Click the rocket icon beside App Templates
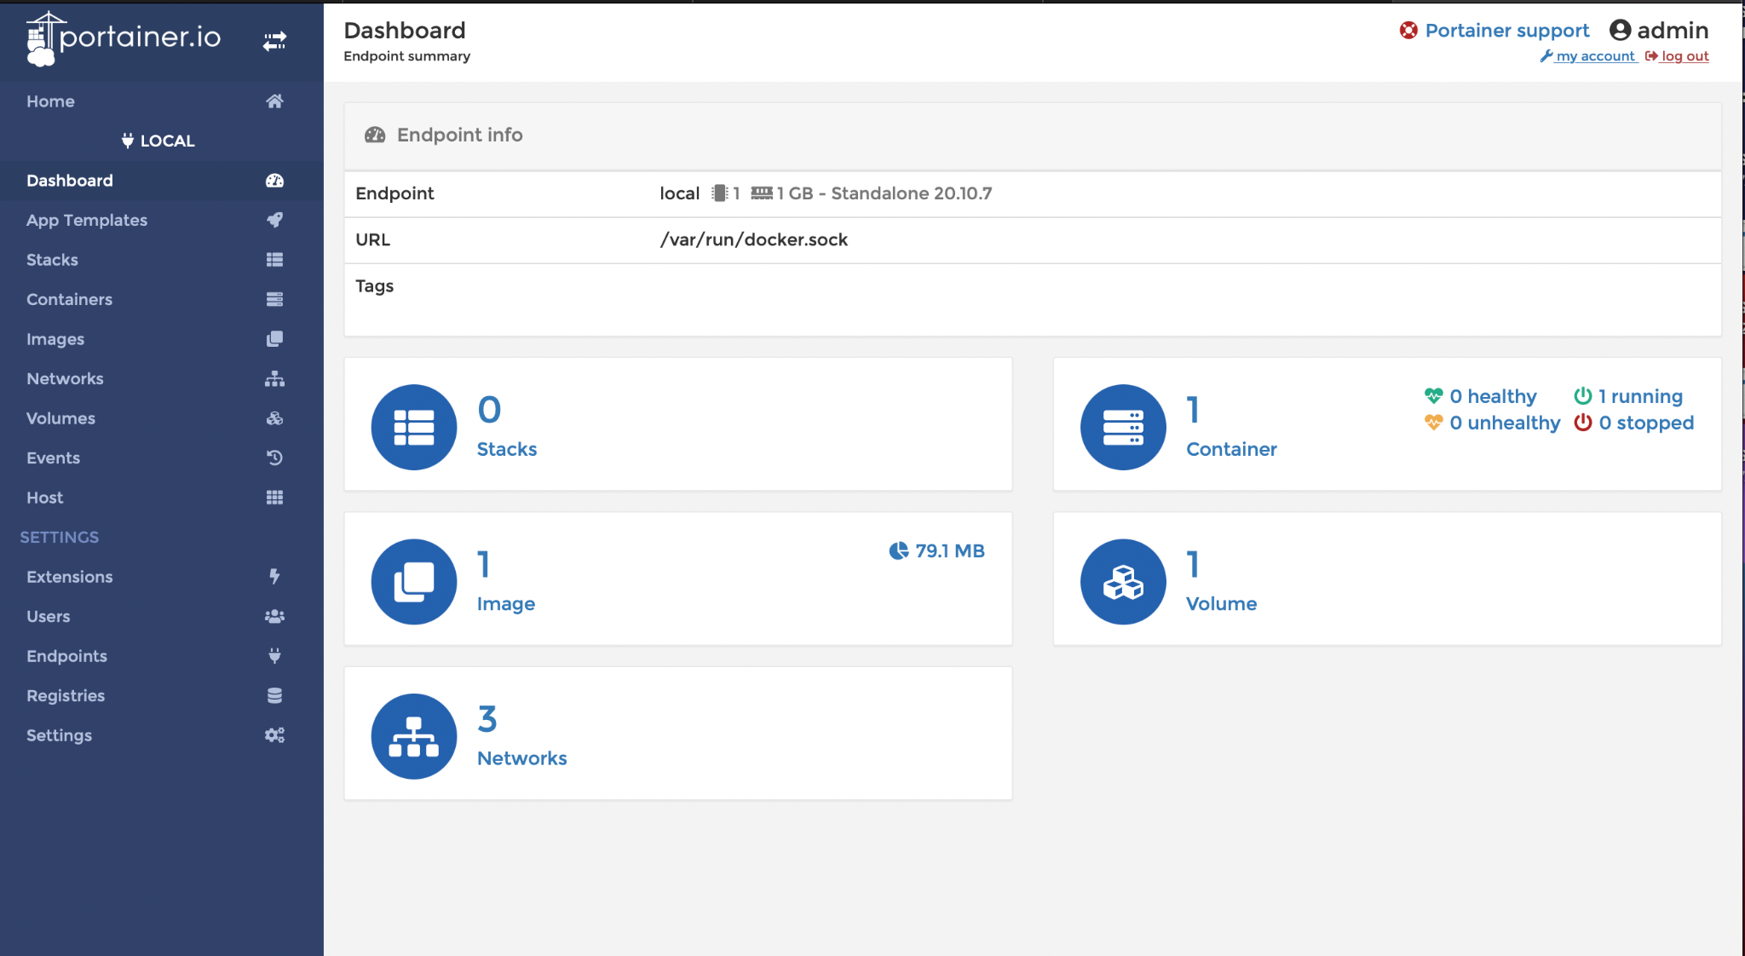 click(274, 220)
